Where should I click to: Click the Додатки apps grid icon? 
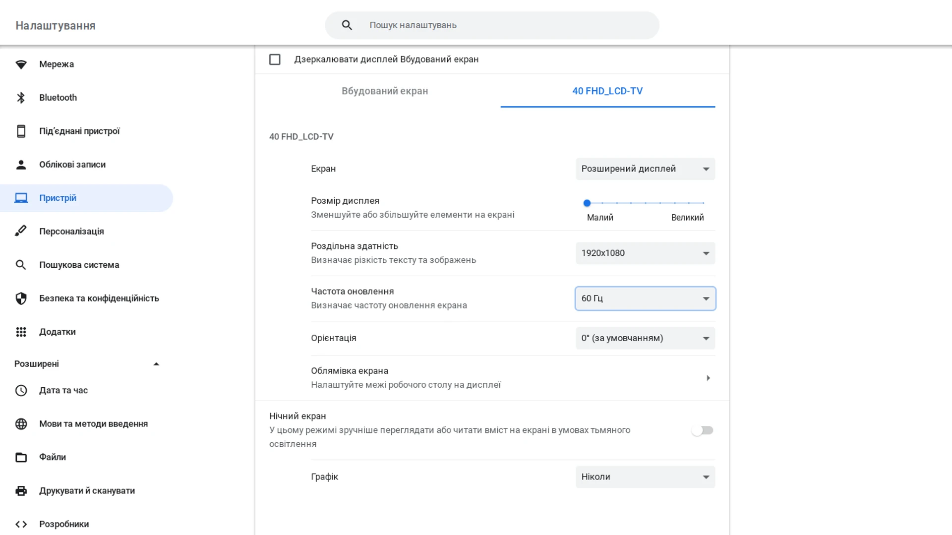pyautogui.click(x=21, y=332)
